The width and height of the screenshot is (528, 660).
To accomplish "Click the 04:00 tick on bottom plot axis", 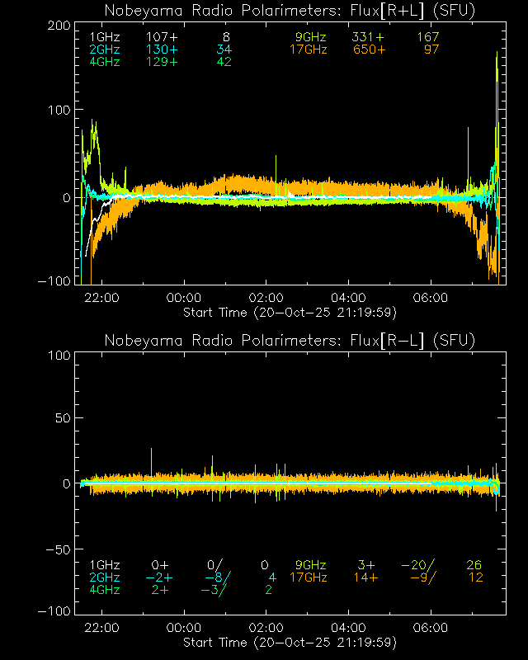I will (x=348, y=628).
